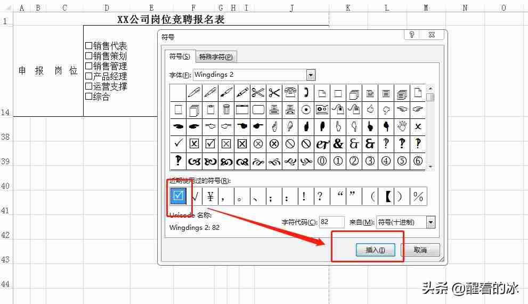The width and height of the screenshot is (528, 304).
Task: Click the character code field showing 82
Action: pos(332,222)
